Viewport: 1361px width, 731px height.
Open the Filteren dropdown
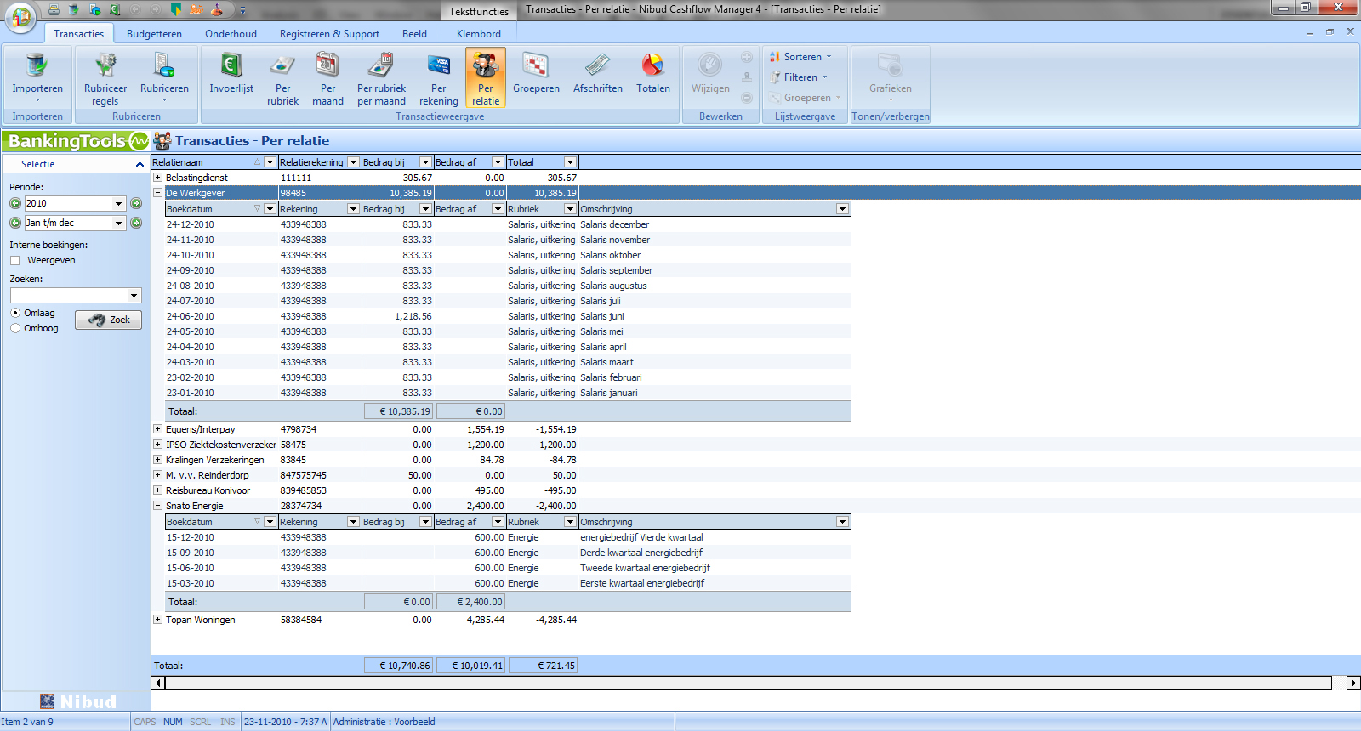799,77
